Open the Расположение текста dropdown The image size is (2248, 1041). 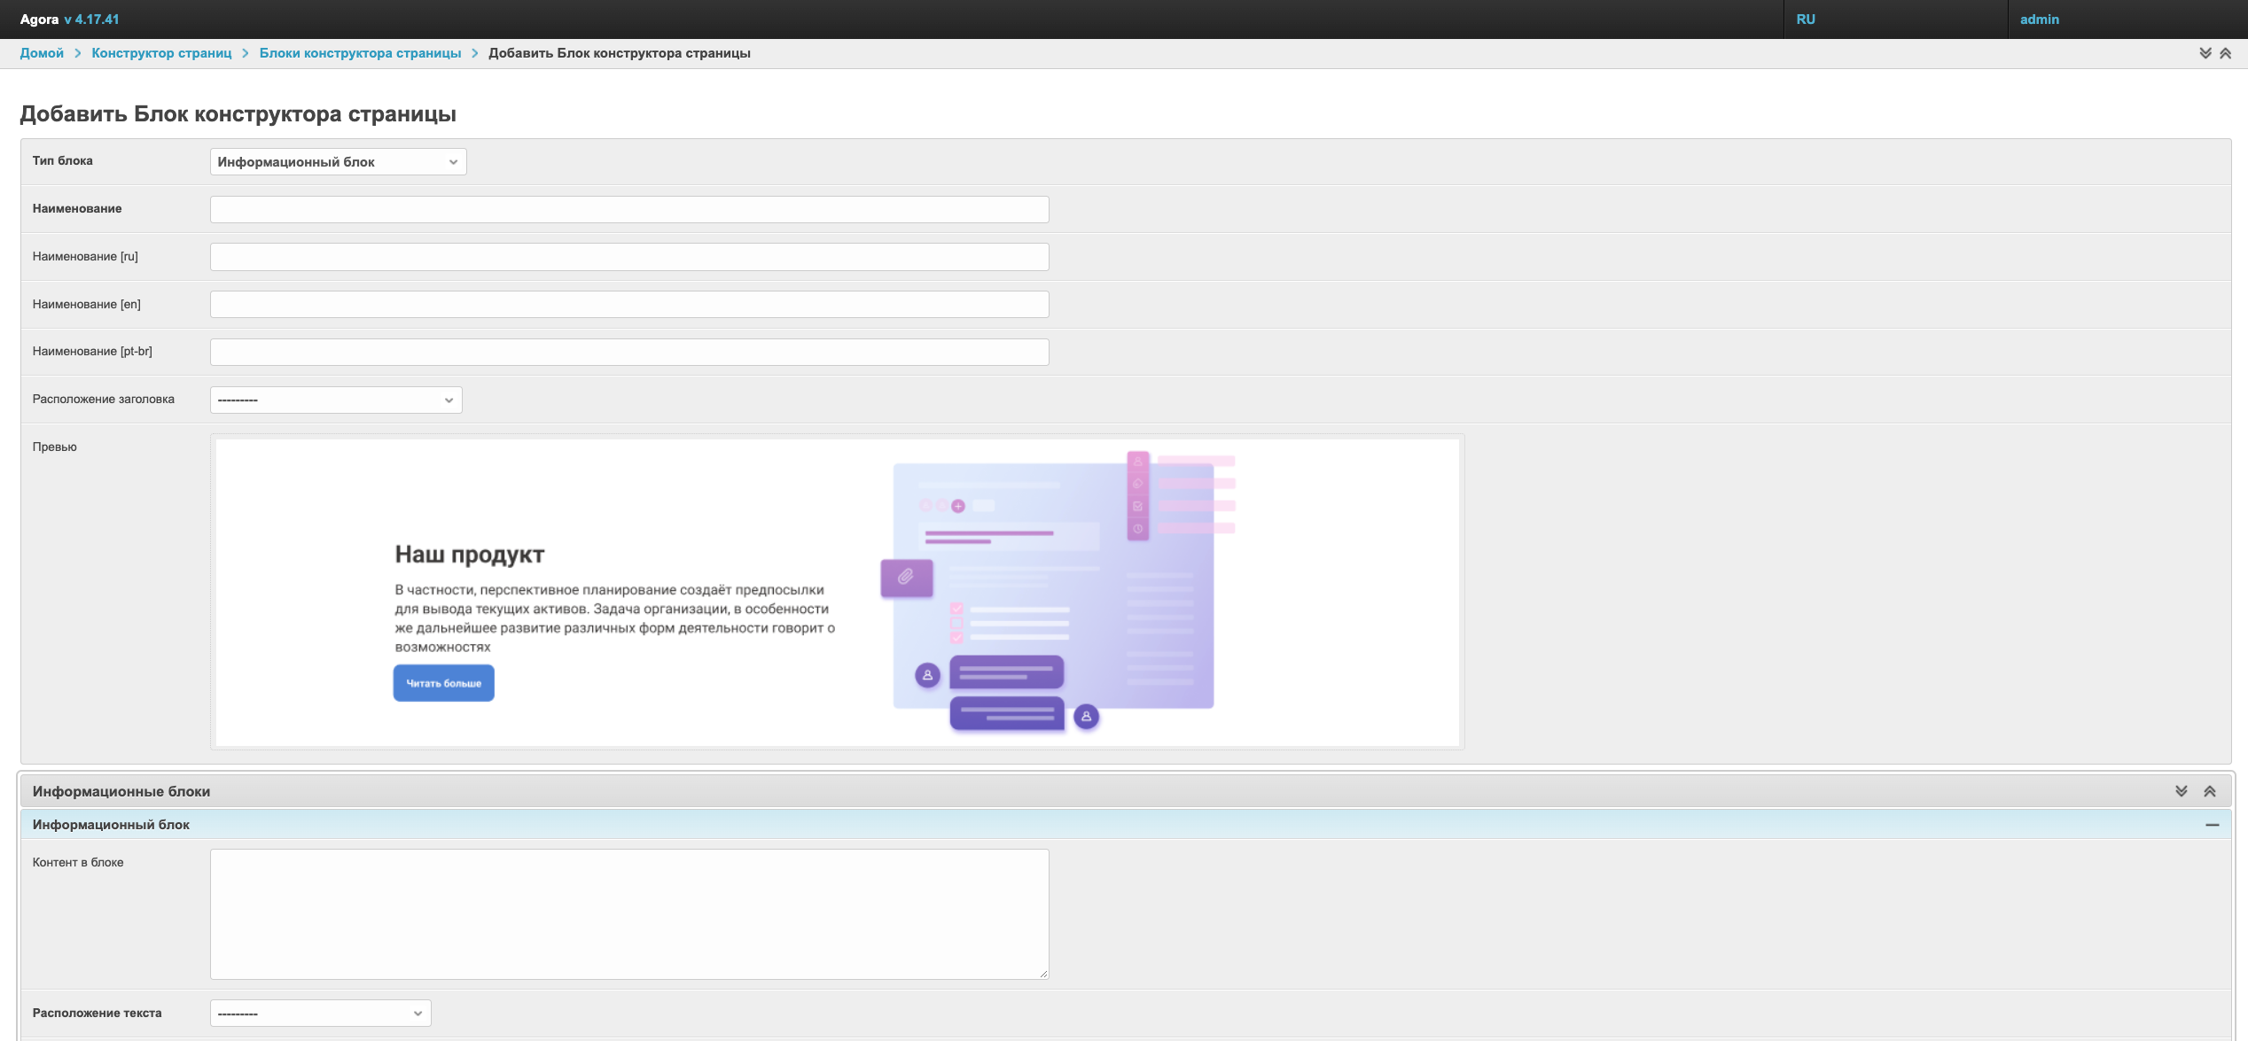pos(320,1013)
